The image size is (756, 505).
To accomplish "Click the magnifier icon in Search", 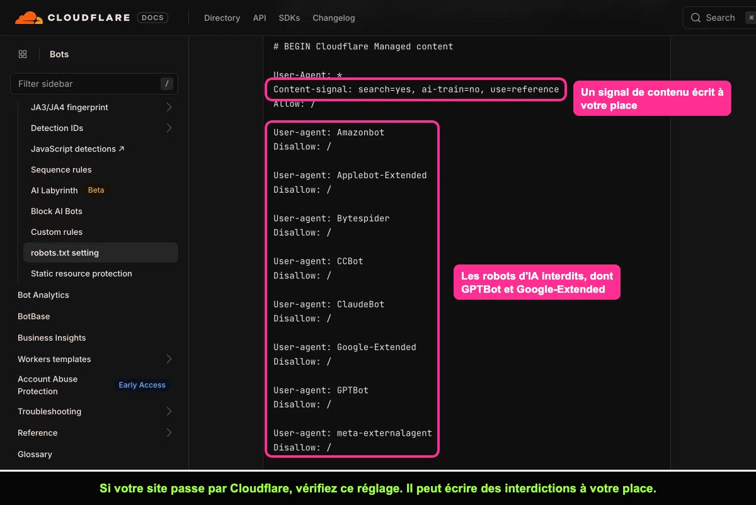I will pyautogui.click(x=696, y=18).
